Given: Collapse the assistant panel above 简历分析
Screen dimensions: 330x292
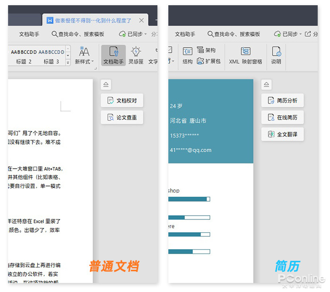Looking at the screenshot, I should 266,85.
